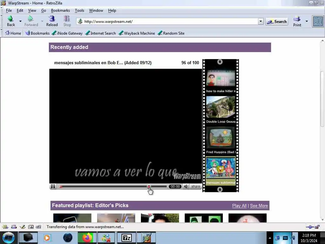Click the 'Transferring data from www.warpstream.net...' status text
This screenshot has height=244, width=325.
pyautogui.click(x=85, y=227)
